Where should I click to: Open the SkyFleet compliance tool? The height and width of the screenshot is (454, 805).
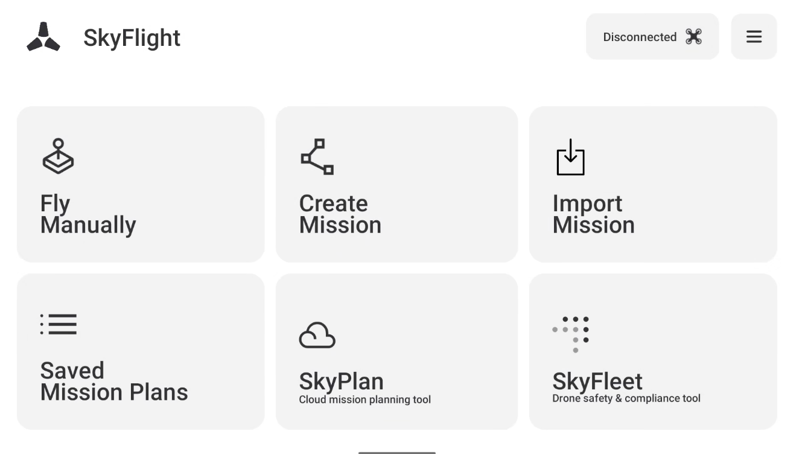tap(653, 350)
